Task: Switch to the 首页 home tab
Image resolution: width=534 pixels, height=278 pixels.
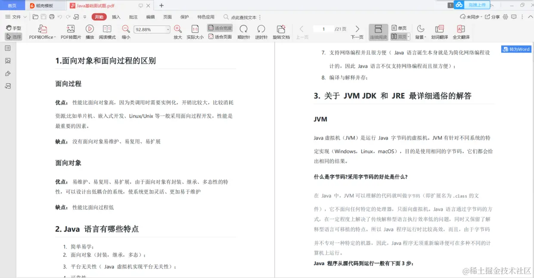Action: click(12, 6)
